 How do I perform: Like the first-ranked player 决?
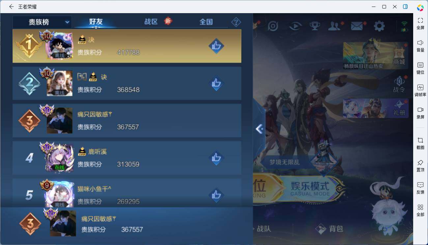[216, 46]
